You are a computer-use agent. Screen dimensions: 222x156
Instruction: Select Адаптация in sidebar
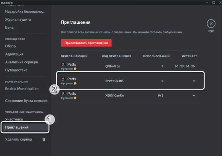[x=14, y=54]
